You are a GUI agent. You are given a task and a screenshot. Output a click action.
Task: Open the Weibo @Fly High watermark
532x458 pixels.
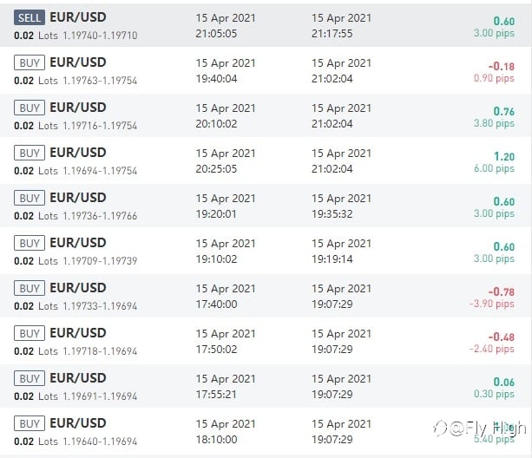[x=480, y=429]
